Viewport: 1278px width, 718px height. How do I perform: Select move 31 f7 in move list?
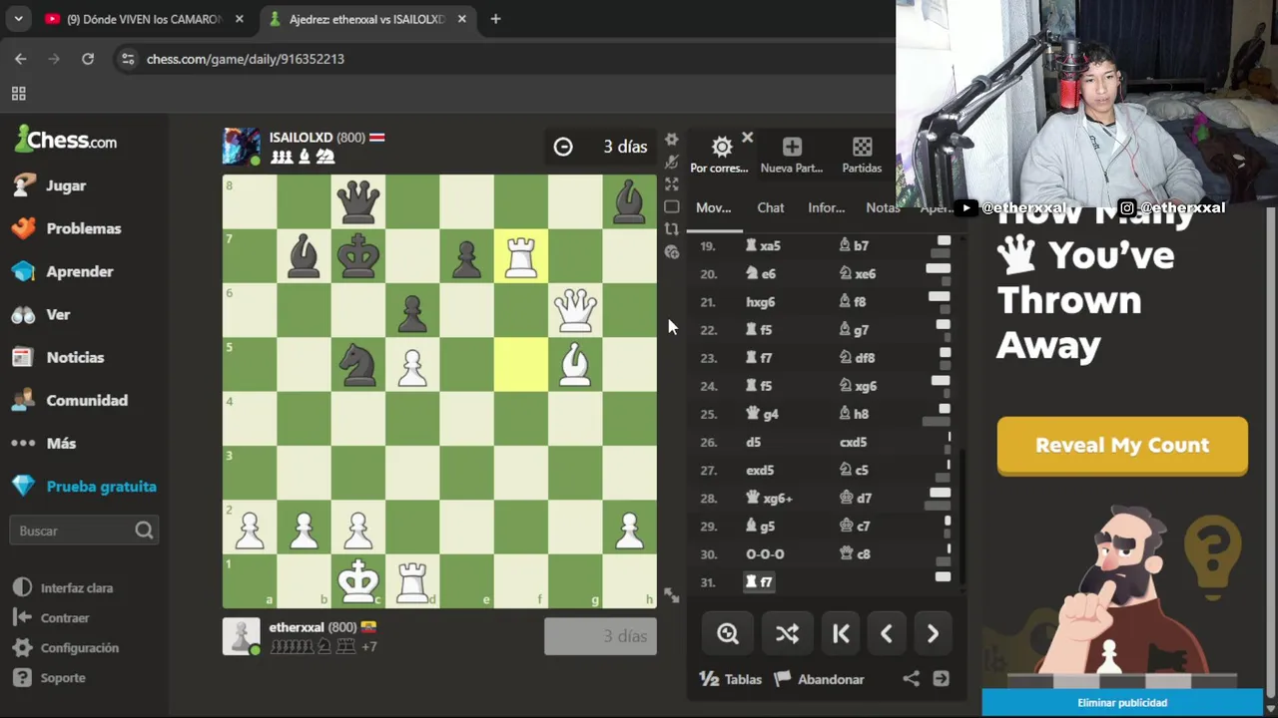click(x=760, y=581)
